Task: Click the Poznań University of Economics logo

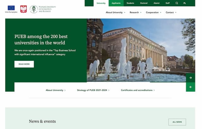Action: [x=43, y=9]
